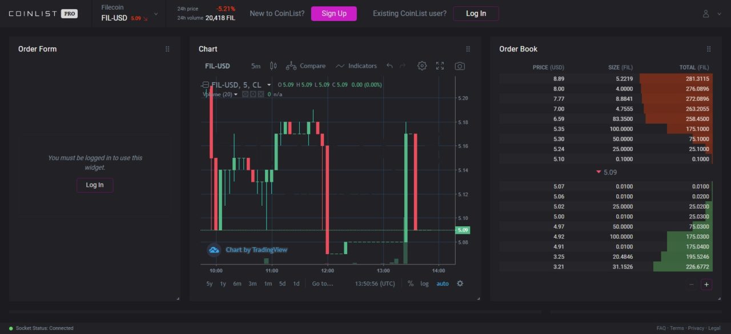Open chart settings gear in chart toolbar
The height and width of the screenshot is (334, 731).
pos(422,66)
